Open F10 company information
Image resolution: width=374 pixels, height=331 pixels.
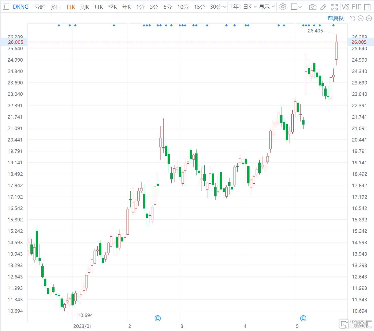click(x=357, y=7)
